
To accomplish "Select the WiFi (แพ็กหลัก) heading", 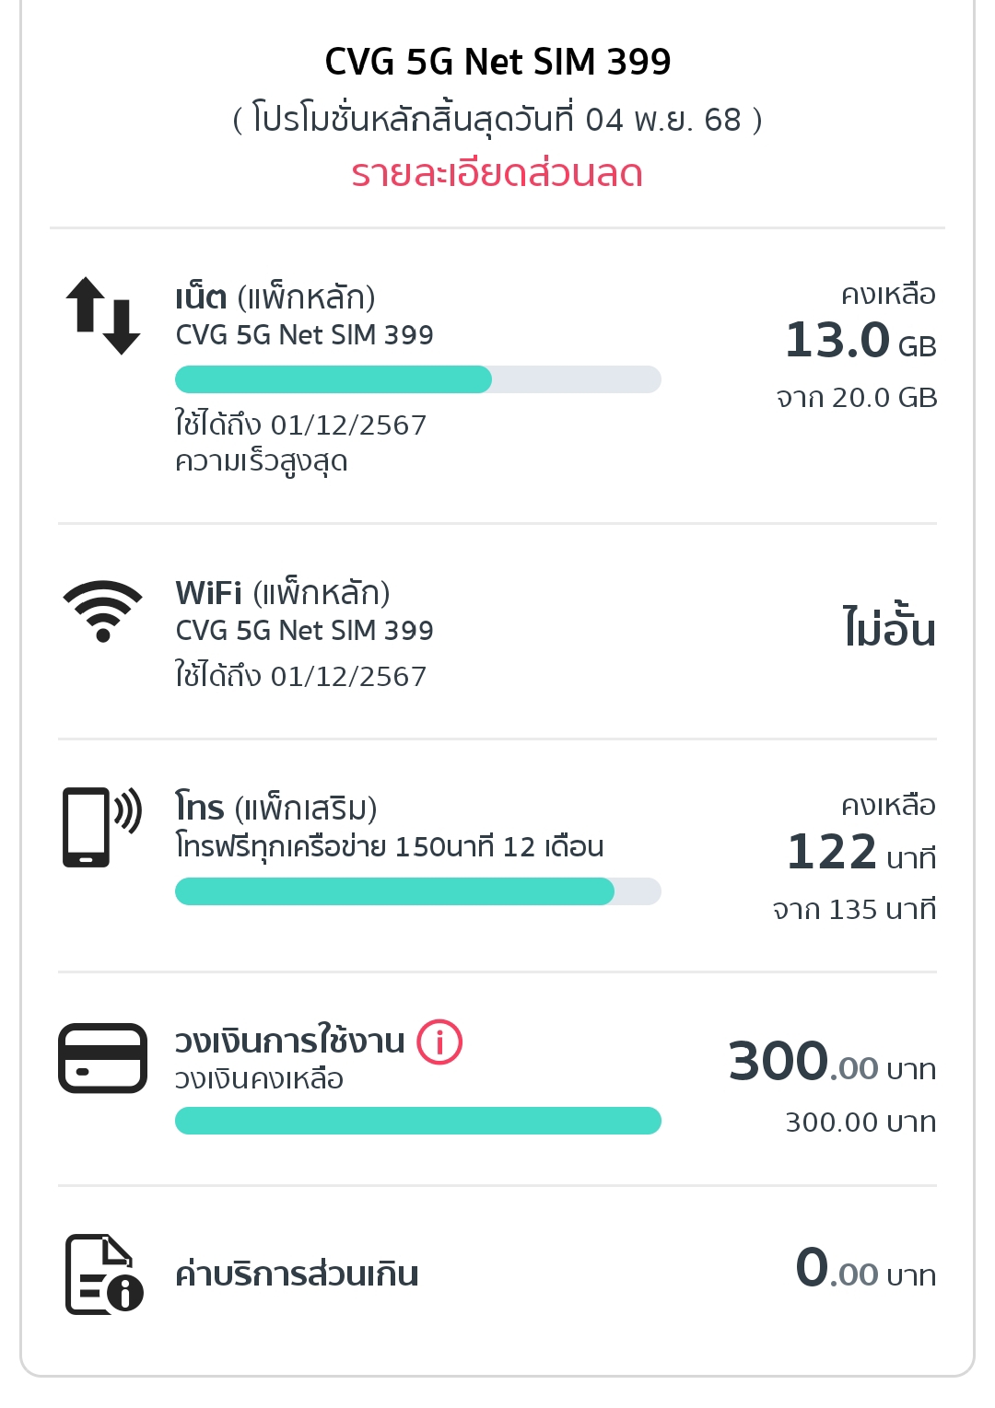I will click(283, 593).
